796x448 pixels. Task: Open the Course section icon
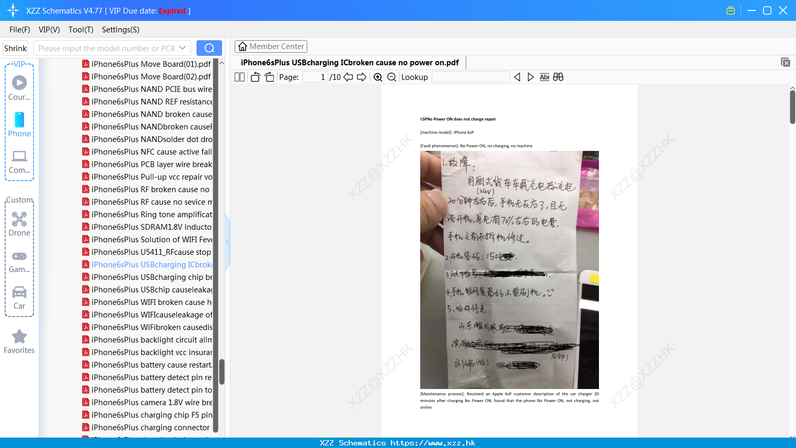[19, 82]
